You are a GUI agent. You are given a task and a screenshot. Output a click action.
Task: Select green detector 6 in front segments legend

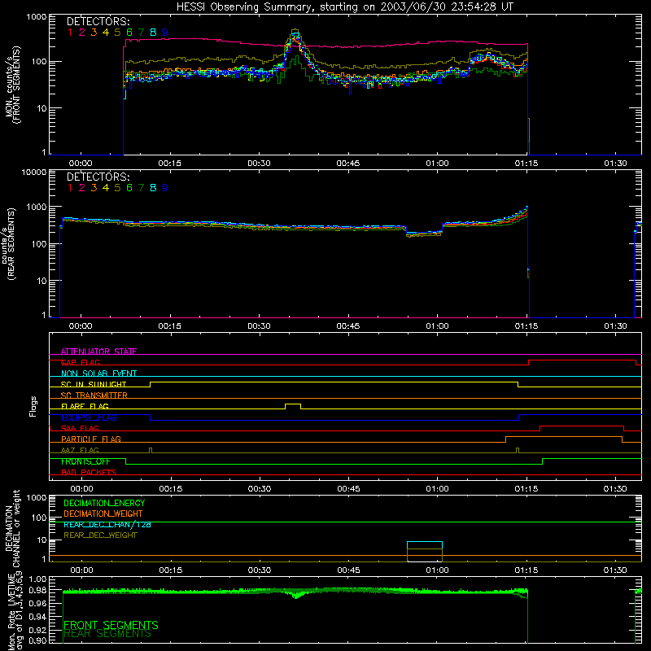pyautogui.click(x=129, y=33)
